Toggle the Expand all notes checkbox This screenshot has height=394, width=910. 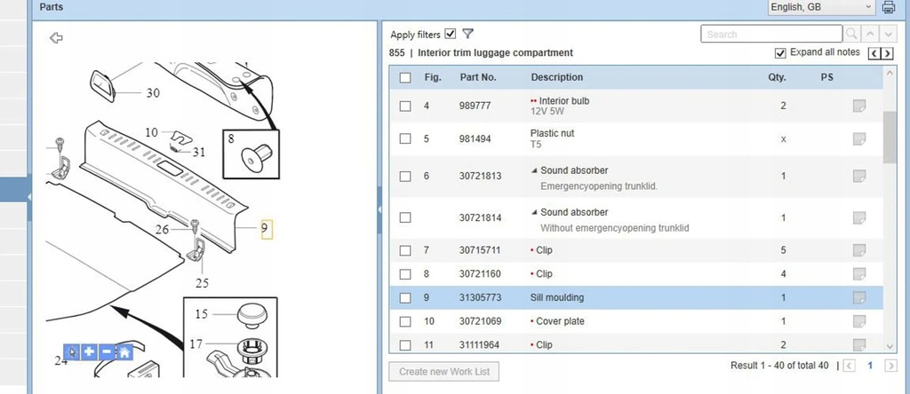[781, 52]
